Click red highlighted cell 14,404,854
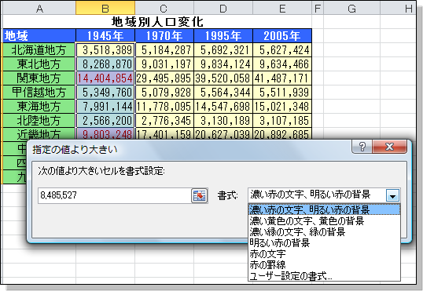The width and height of the screenshot is (423, 291). point(105,78)
